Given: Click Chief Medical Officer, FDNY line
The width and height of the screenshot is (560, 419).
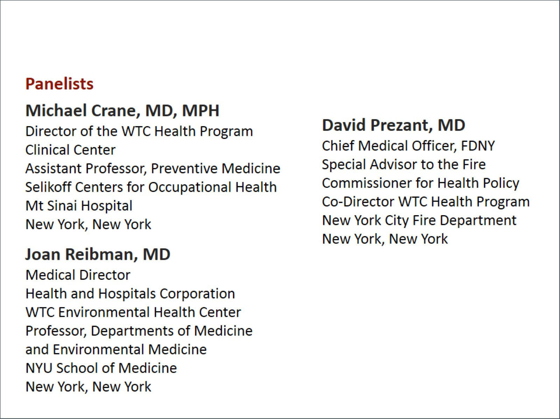Looking at the screenshot, I should [x=408, y=146].
